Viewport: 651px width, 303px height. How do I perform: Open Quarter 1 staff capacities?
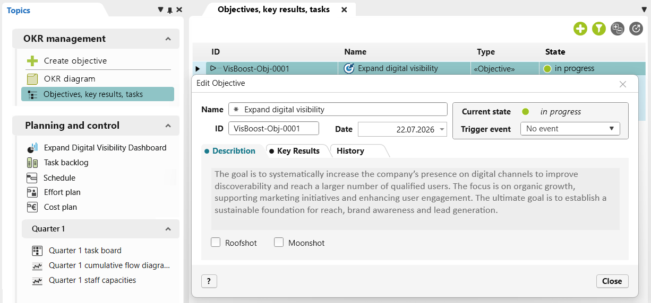click(x=92, y=280)
